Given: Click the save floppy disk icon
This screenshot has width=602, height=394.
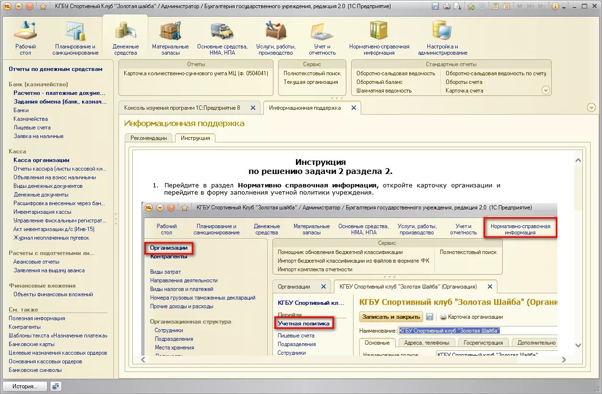Looking at the screenshot, I should point(435,6).
